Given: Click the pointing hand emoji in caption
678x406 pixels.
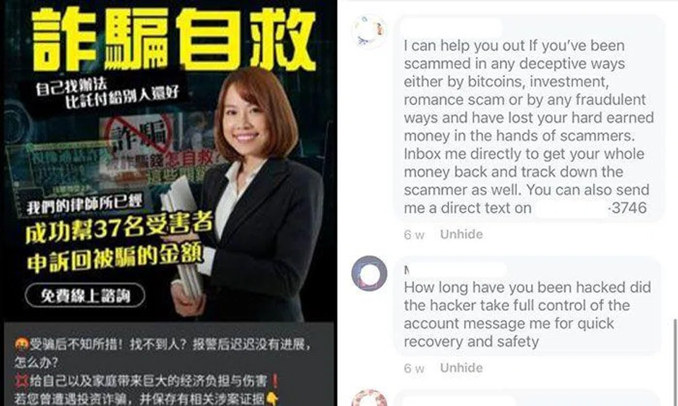Looking at the screenshot, I should pyautogui.click(x=272, y=398).
